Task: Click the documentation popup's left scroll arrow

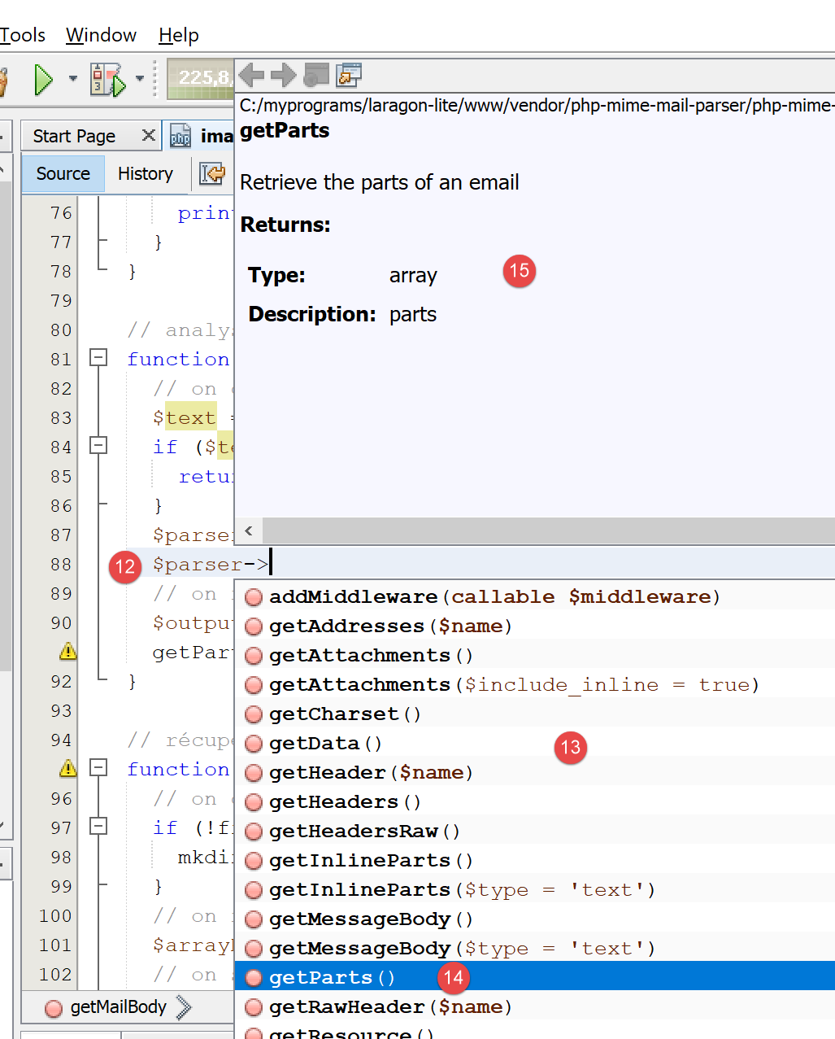Action: click(249, 531)
